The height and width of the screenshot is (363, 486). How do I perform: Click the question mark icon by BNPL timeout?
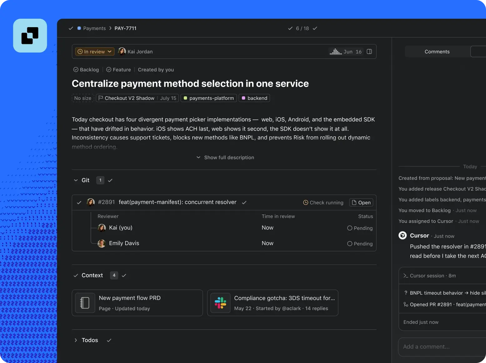point(406,293)
